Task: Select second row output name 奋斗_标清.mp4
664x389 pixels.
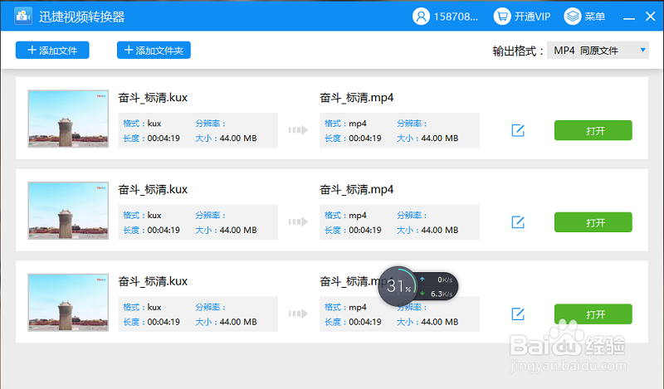Action: (357, 190)
